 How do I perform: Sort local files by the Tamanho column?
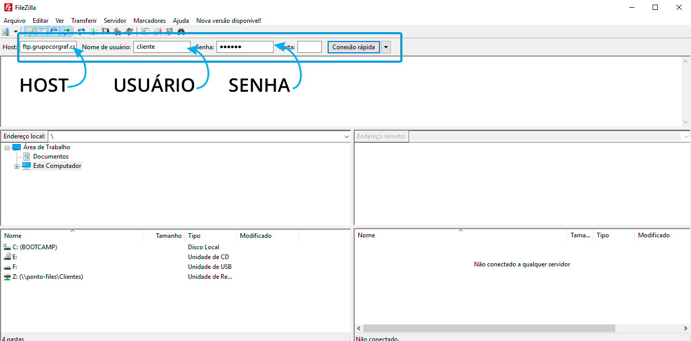click(x=164, y=236)
